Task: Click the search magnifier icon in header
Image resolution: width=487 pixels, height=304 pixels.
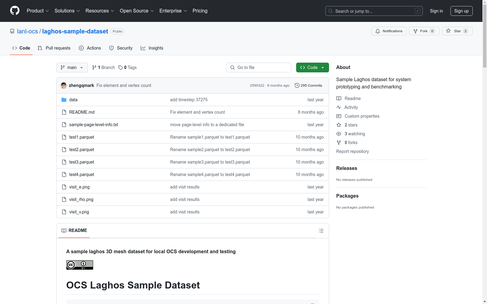Action: pos(331,11)
